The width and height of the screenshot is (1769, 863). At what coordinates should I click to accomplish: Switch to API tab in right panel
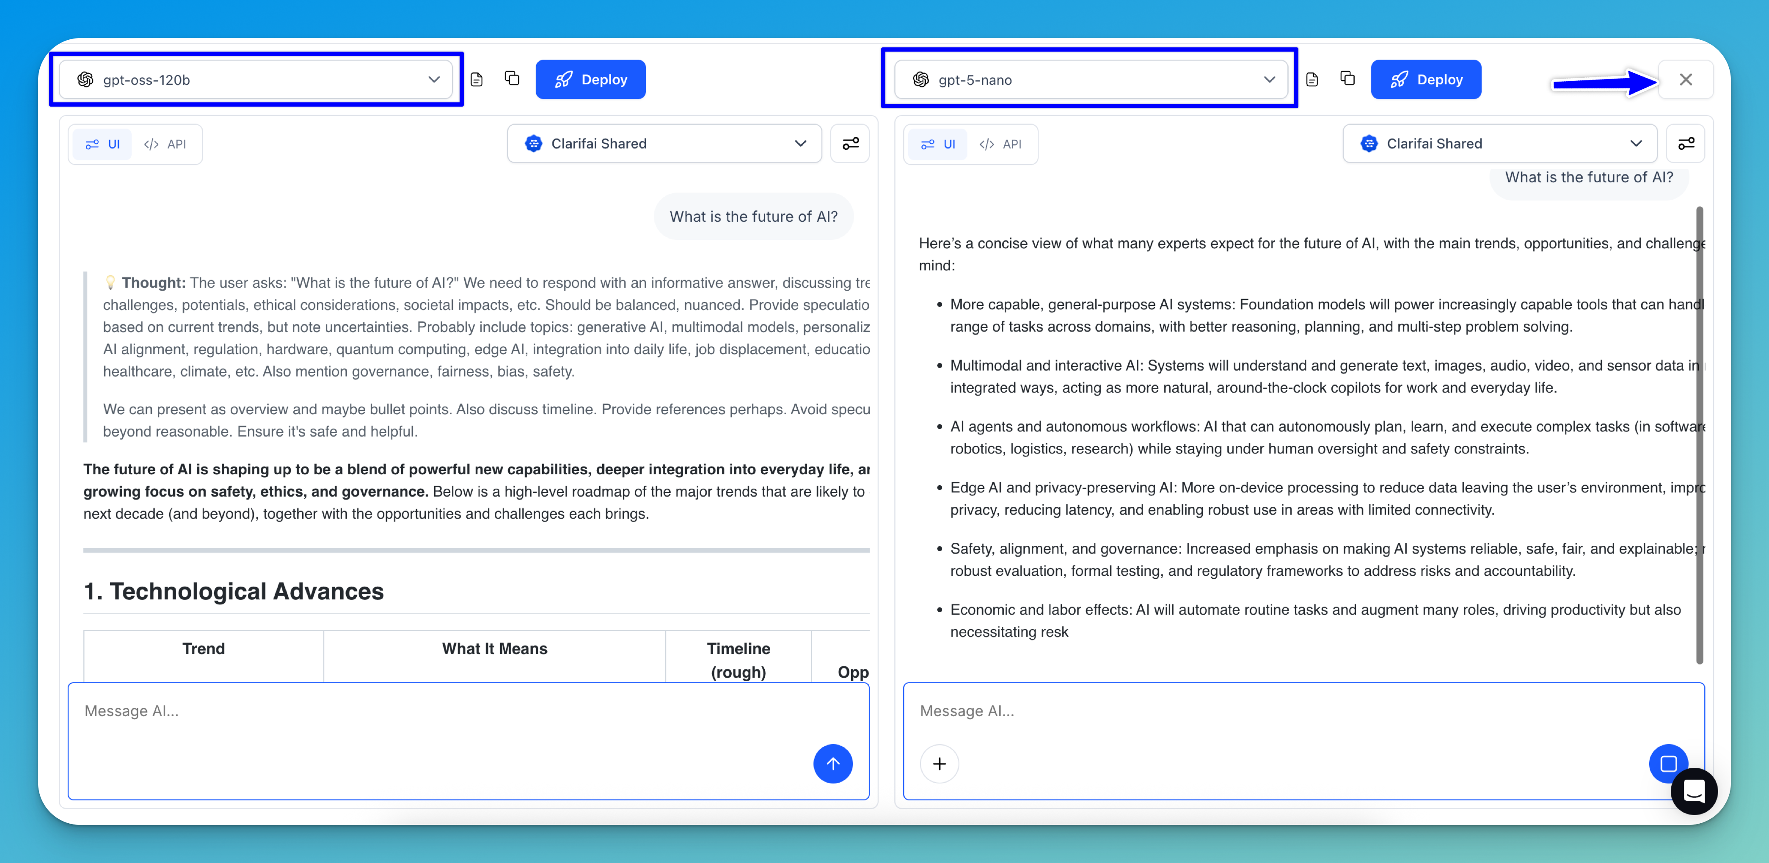(1000, 144)
